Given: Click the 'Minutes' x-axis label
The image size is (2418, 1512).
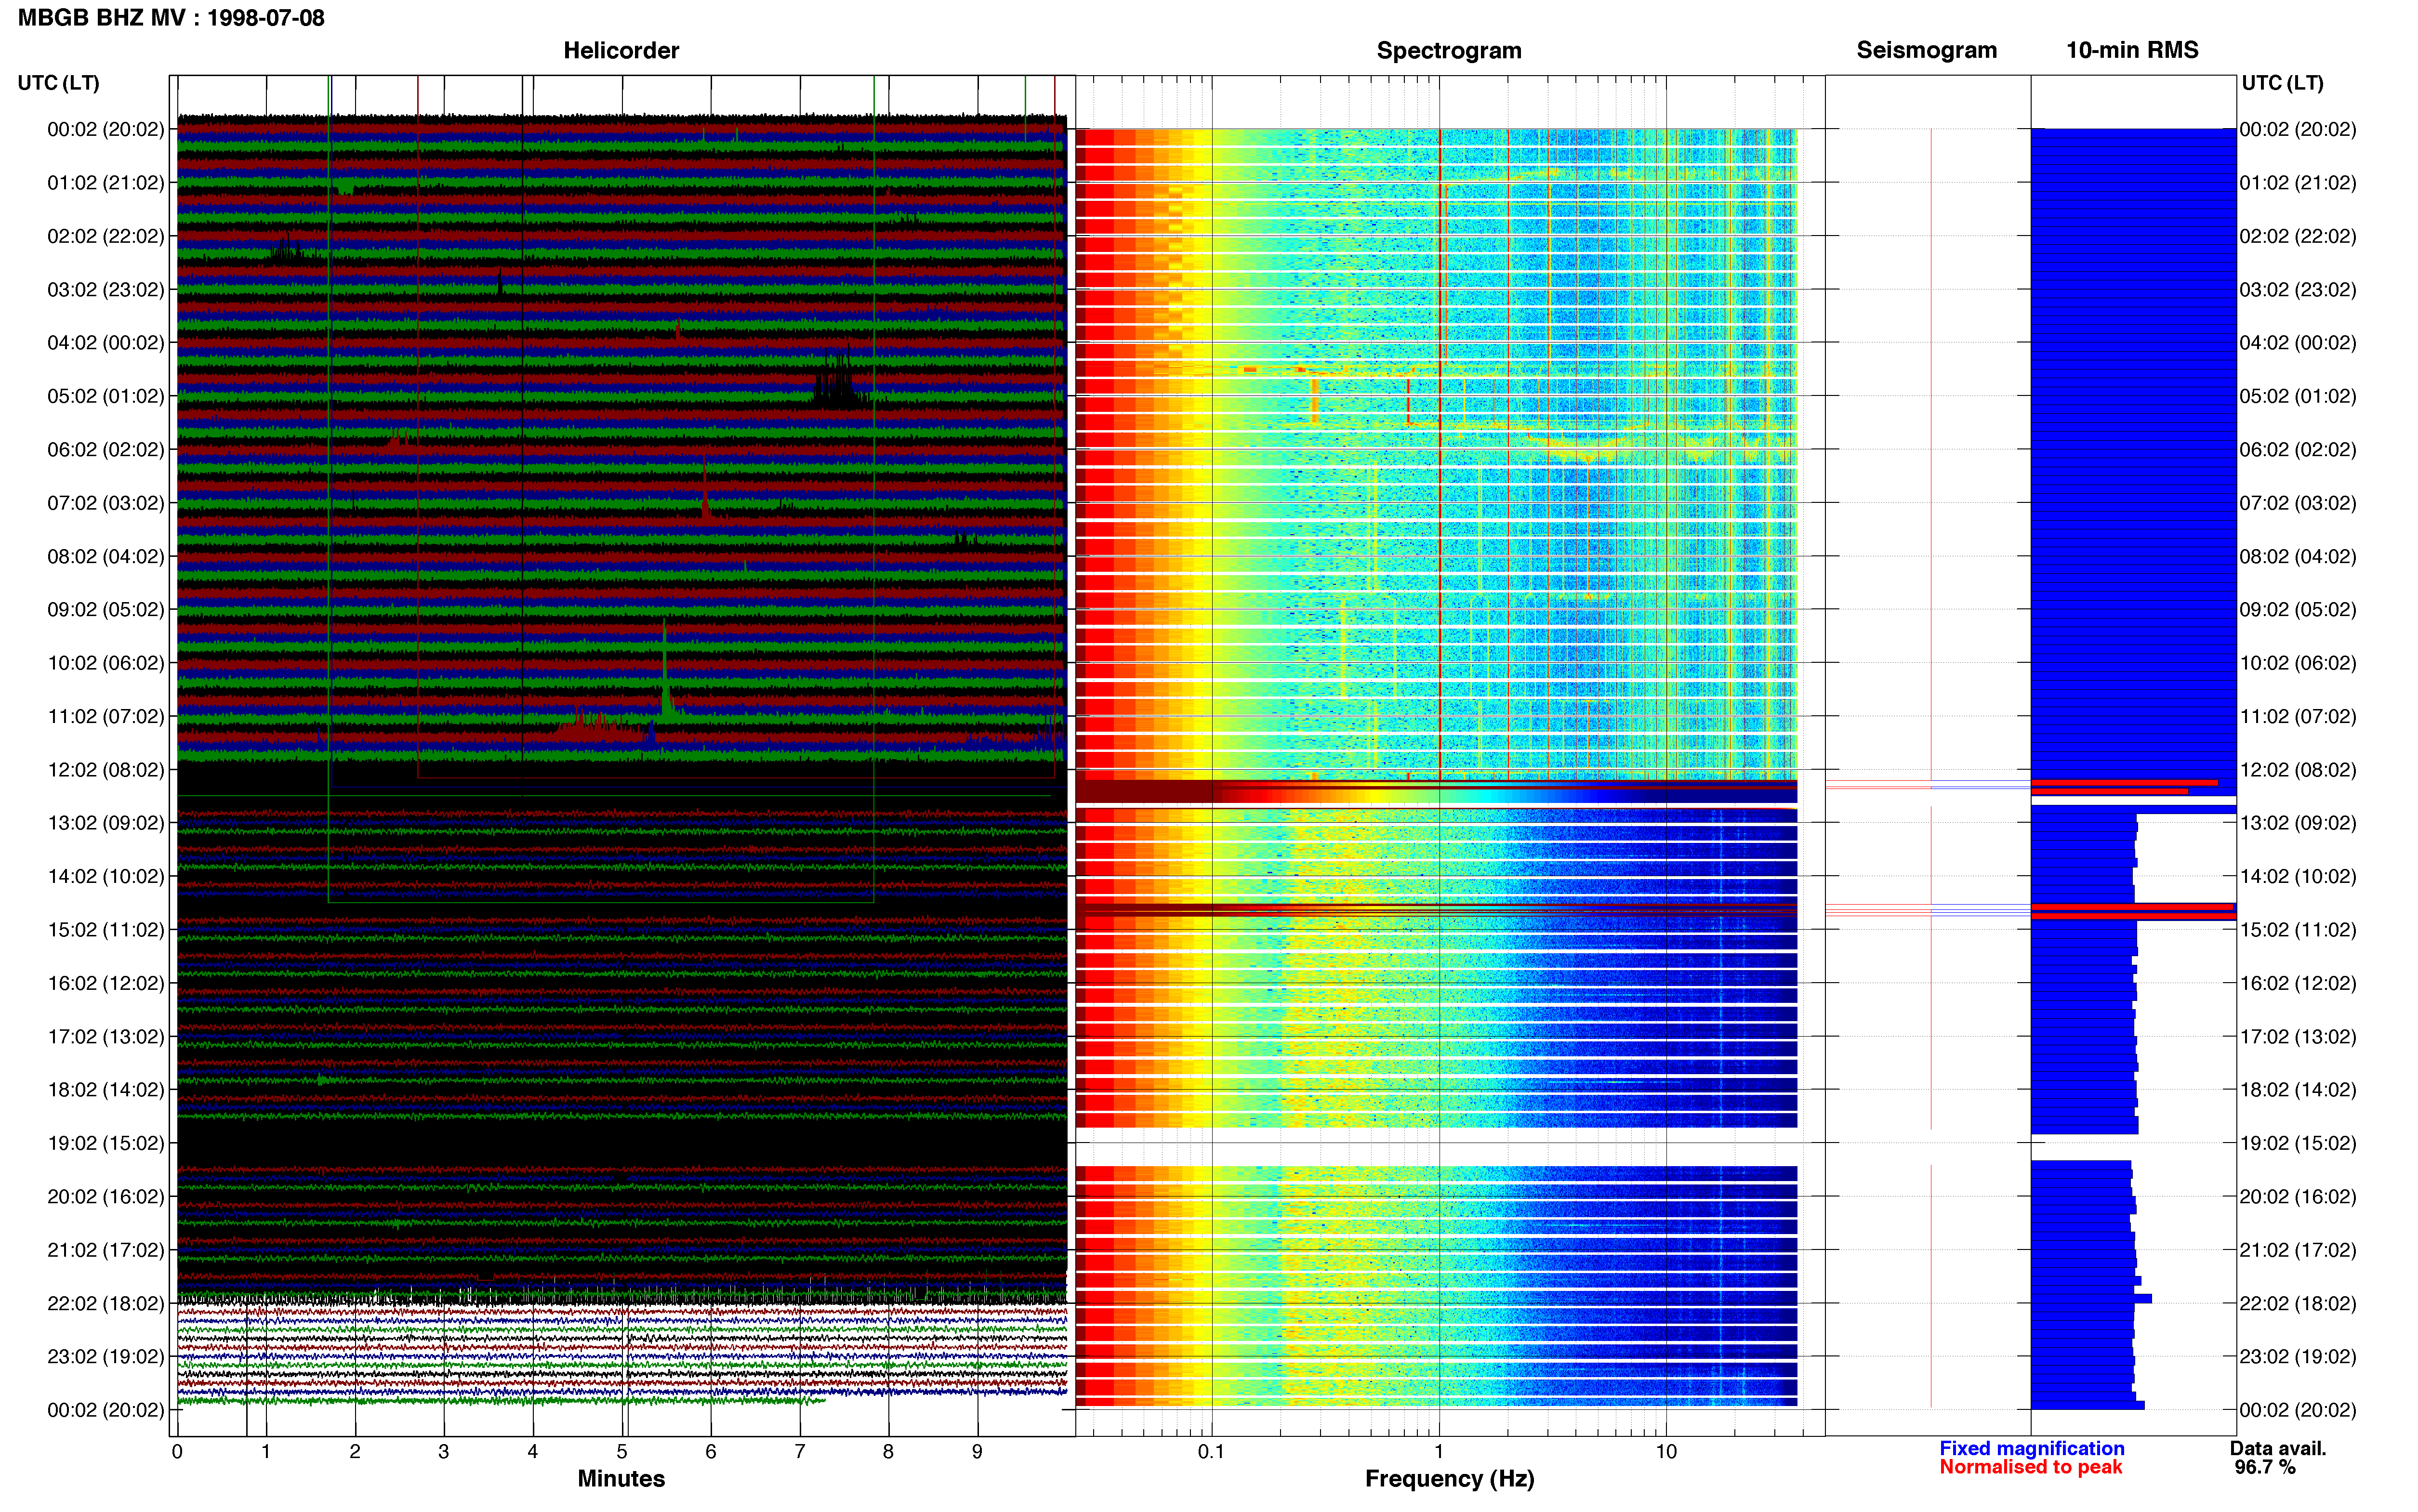Looking at the screenshot, I should (x=621, y=1478).
